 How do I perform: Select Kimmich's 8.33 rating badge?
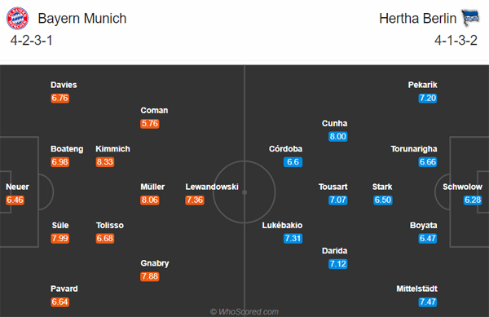coord(105,162)
